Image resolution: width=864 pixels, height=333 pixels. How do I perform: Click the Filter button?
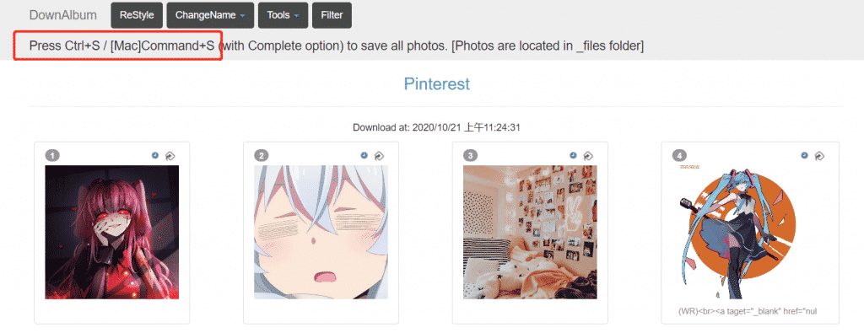pos(332,15)
